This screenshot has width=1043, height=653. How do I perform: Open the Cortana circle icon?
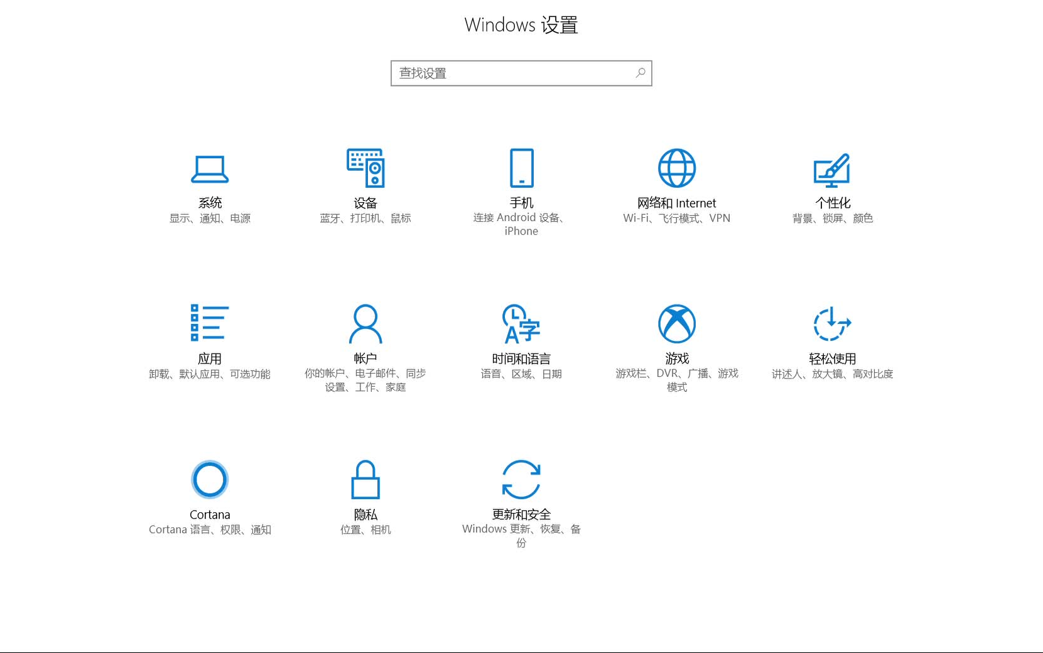210,480
